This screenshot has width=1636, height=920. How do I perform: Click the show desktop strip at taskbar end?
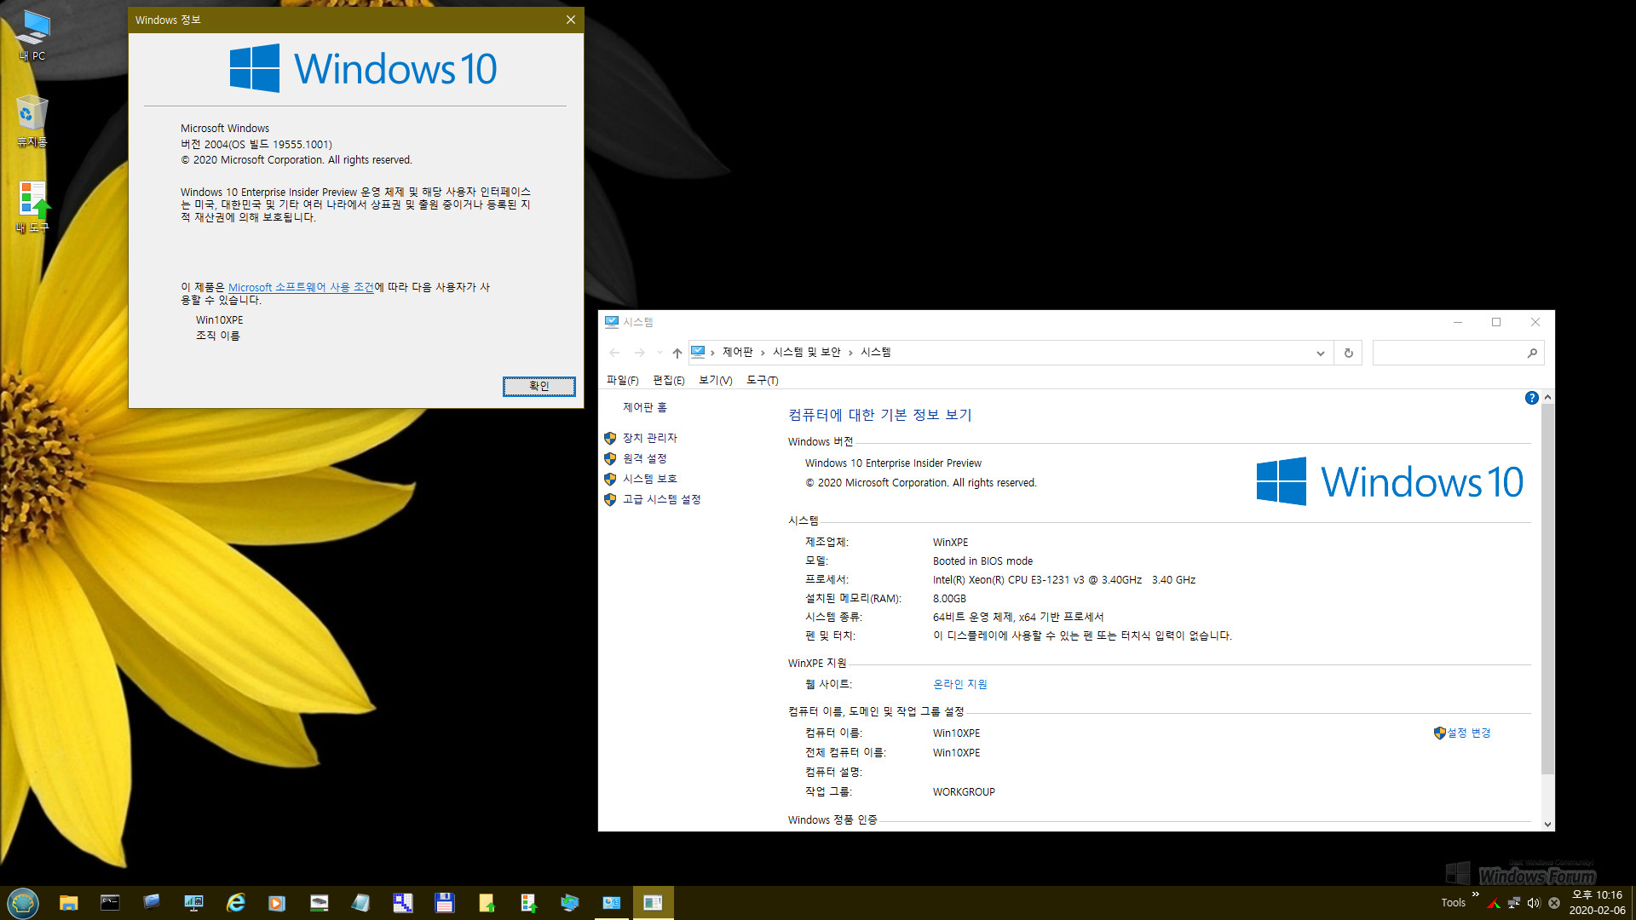(x=1633, y=902)
